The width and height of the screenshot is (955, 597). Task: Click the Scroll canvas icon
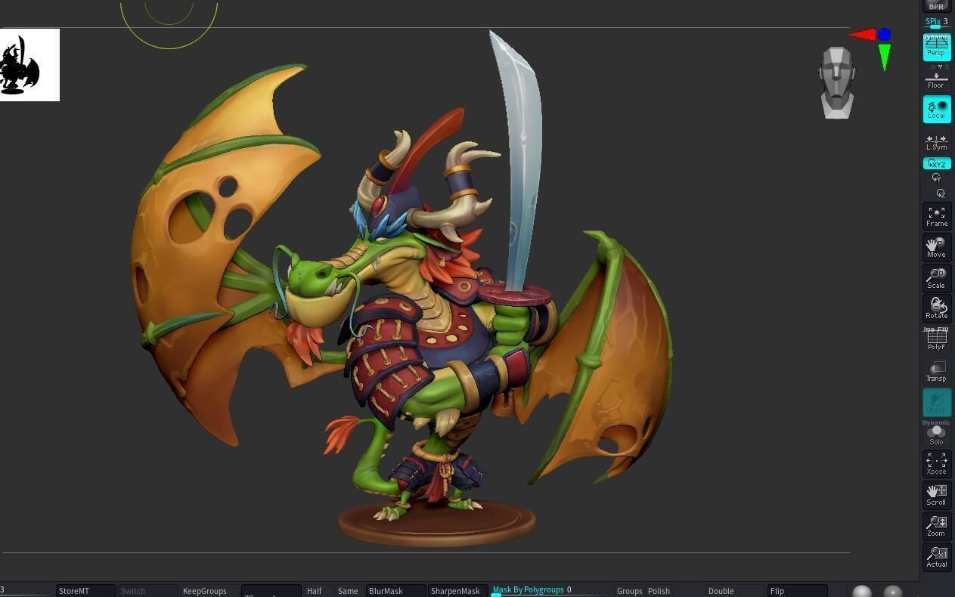coord(936,495)
